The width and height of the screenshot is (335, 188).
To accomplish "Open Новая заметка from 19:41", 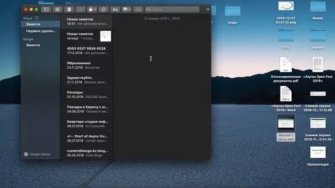I will click(x=87, y=21).
